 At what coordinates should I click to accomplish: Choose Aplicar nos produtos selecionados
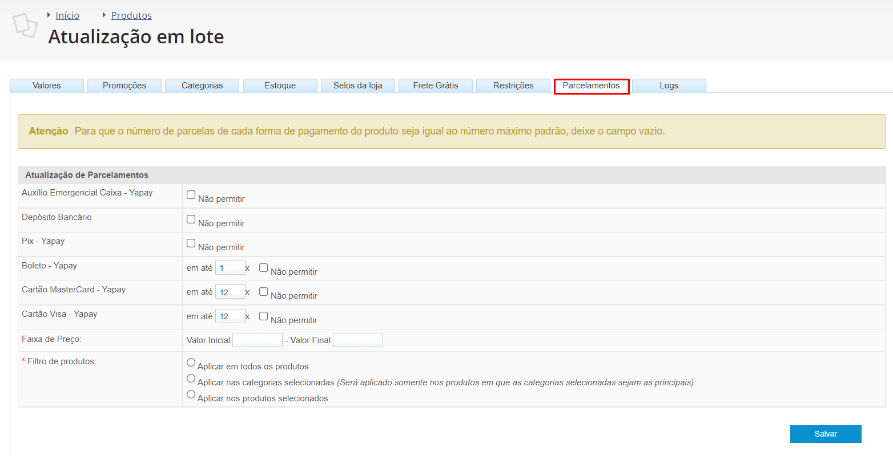191,394
